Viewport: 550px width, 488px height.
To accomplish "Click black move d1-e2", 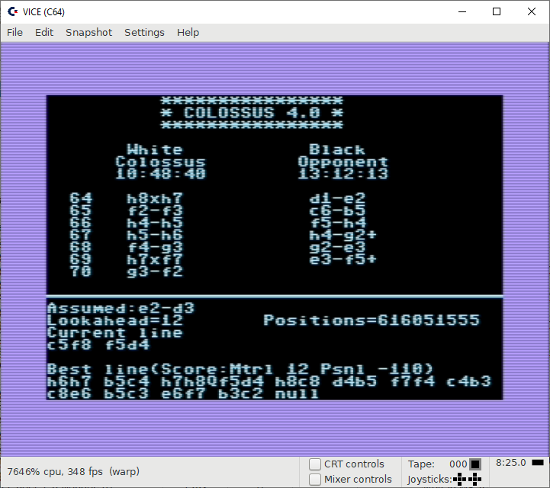I will point(337,199).
